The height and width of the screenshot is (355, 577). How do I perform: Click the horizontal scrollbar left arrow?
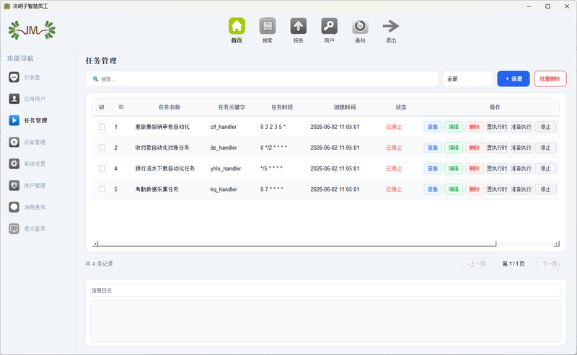(95, 243)
